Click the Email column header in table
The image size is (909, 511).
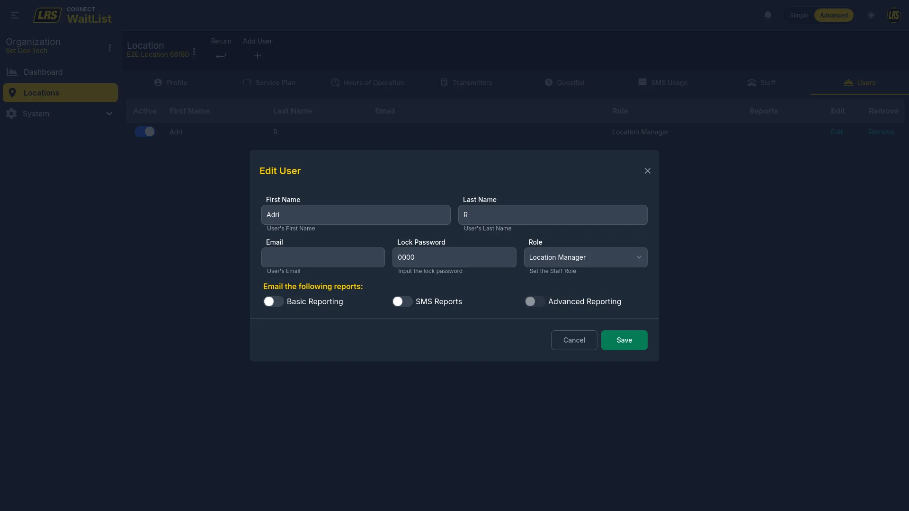385,111
